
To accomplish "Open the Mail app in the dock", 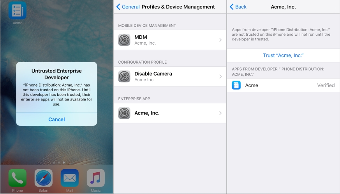I will coord(70,178).
